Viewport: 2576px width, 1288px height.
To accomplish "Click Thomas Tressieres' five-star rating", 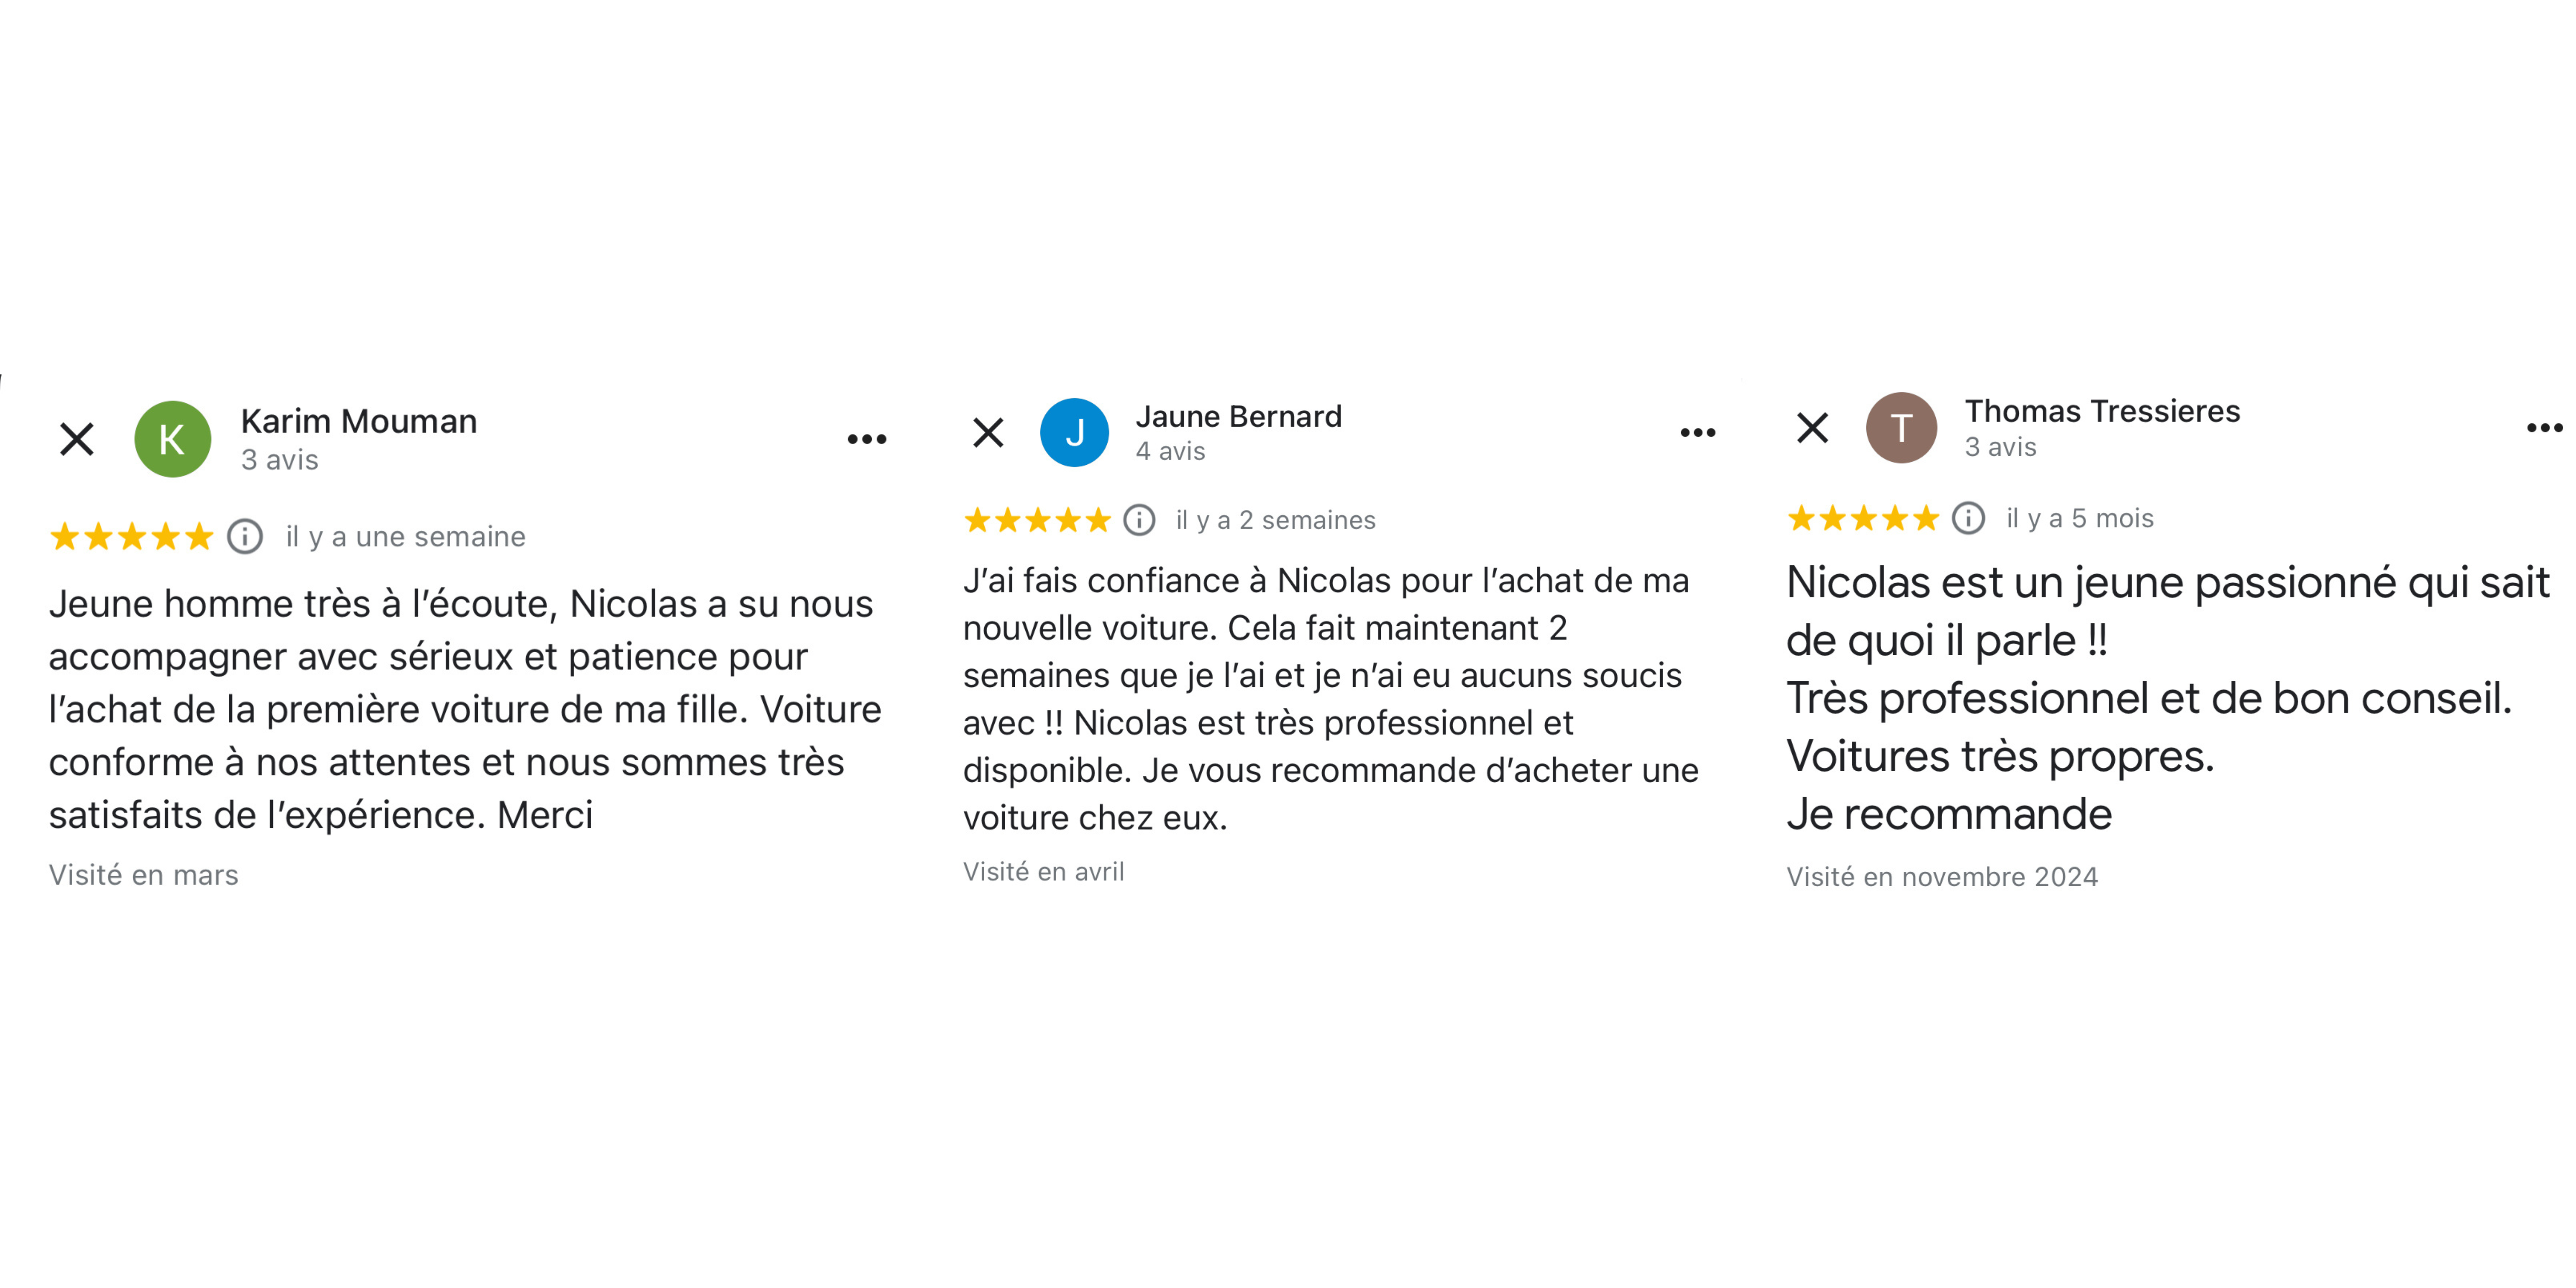I will 1863,518.
